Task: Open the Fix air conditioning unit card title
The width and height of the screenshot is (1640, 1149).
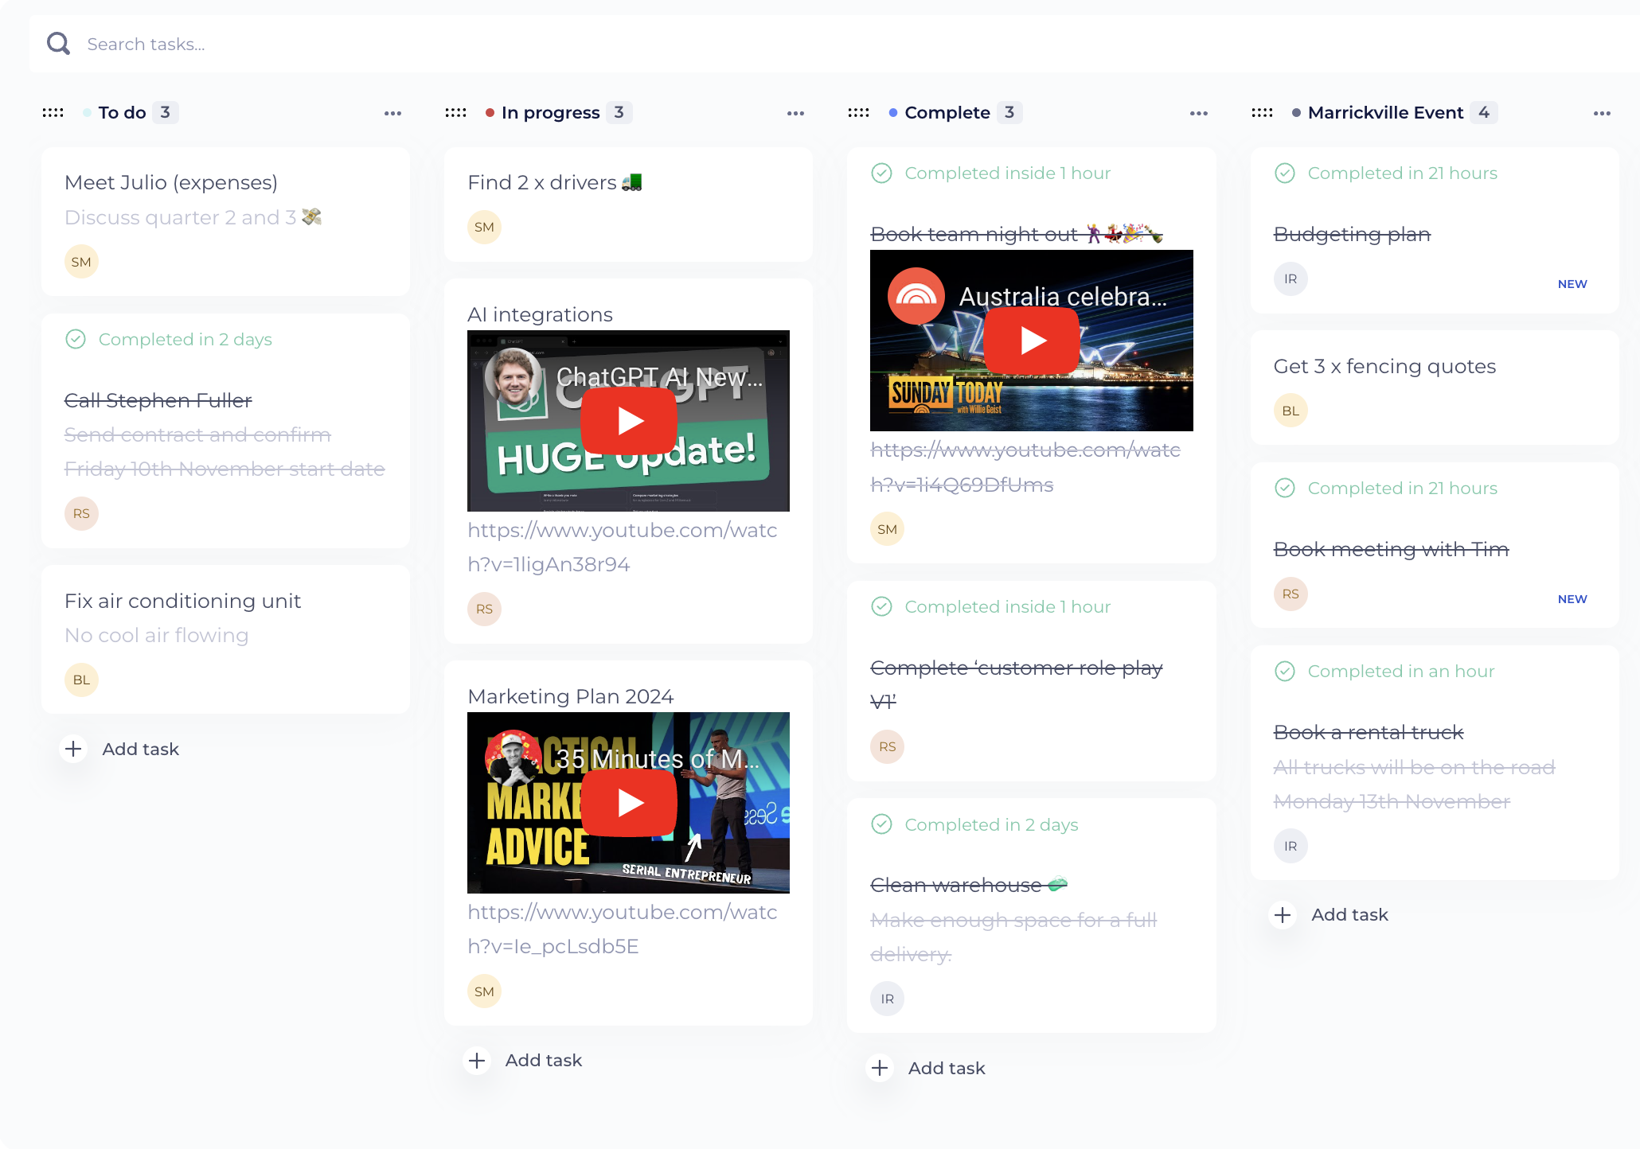Action: pos(182,601)
